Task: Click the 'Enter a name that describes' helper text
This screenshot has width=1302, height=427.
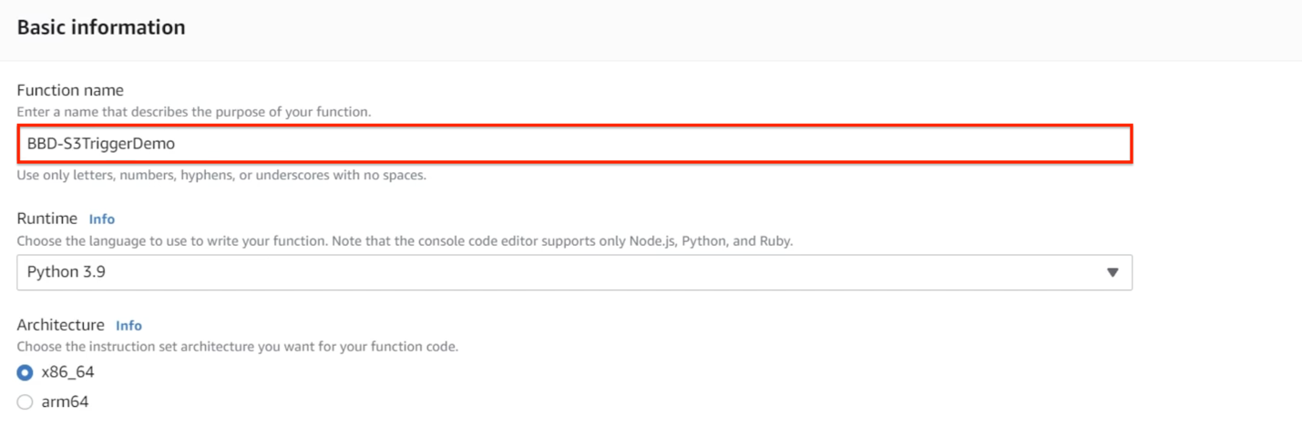Action: 194,112
